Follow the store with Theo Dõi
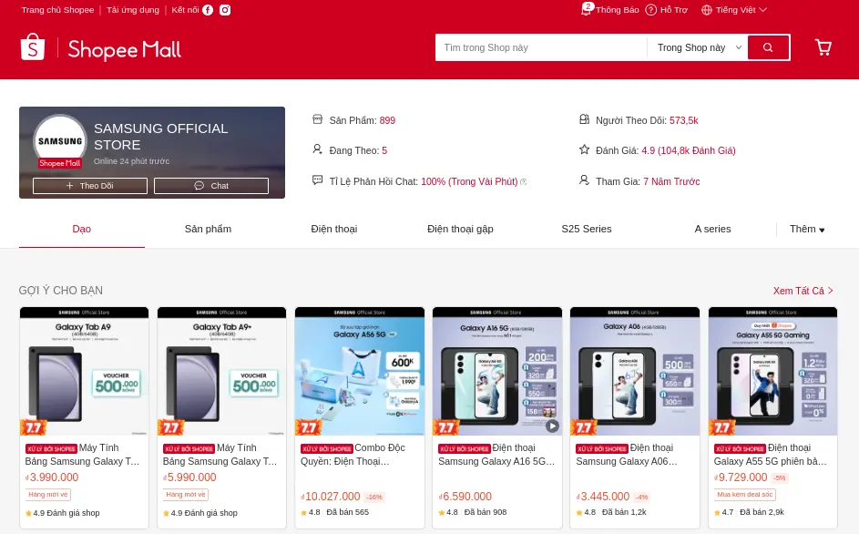 pyautogui.click(x=89, y=186)
